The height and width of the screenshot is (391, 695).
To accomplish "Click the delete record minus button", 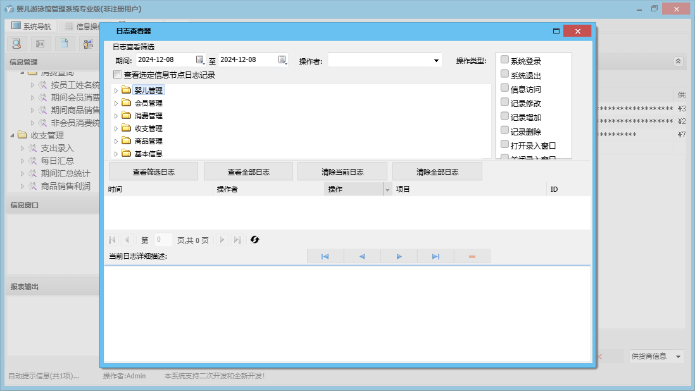I will tap(472, 256).
